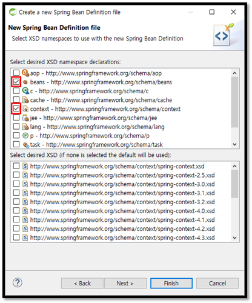Click the spring-context-3.1.xsd file icon

pyautogui.click(x=25, y=193)
